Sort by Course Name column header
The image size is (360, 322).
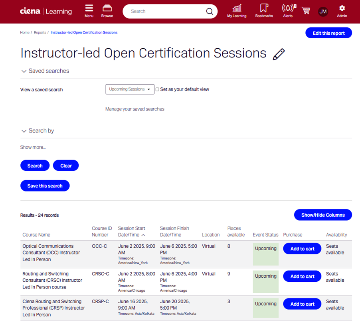coord(36,235)
